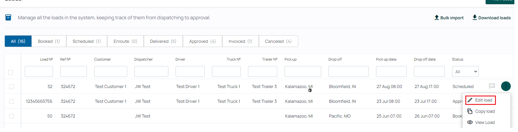Click the pencil icon next to Edit load

(470, 100)
